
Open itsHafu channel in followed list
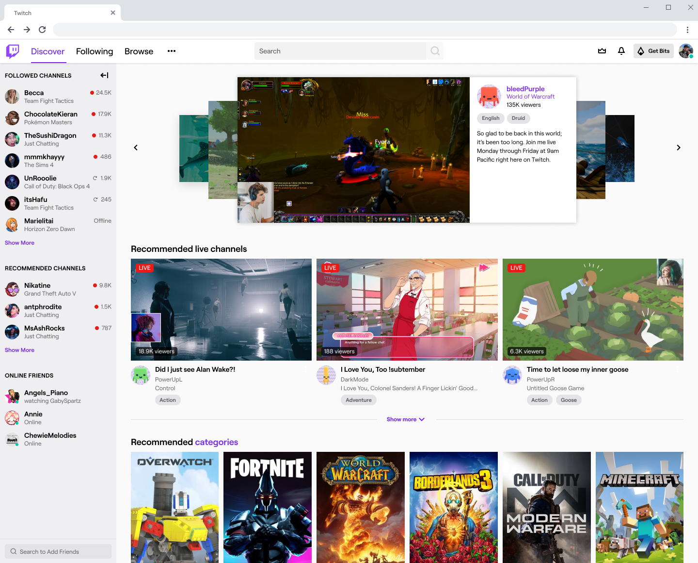(x=58, y=203)
